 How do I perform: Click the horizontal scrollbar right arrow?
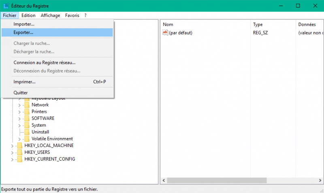pos(320,180)
